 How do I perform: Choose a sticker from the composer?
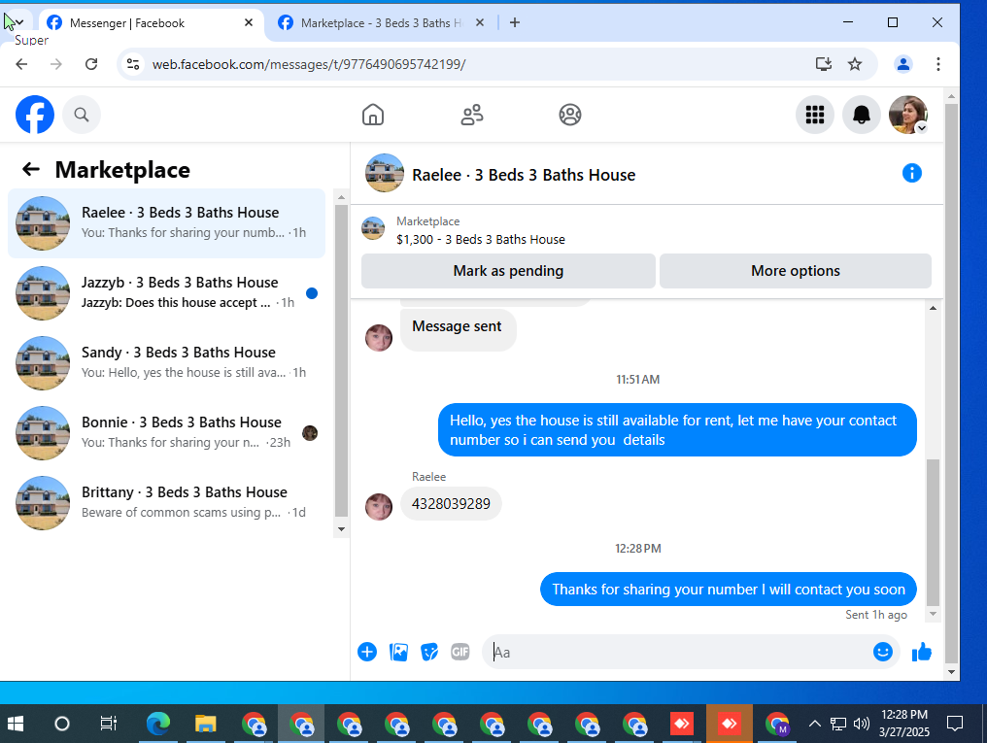[429, 652]
